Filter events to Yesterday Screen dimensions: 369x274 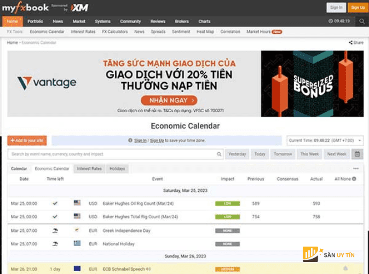(x=237, y=154)
